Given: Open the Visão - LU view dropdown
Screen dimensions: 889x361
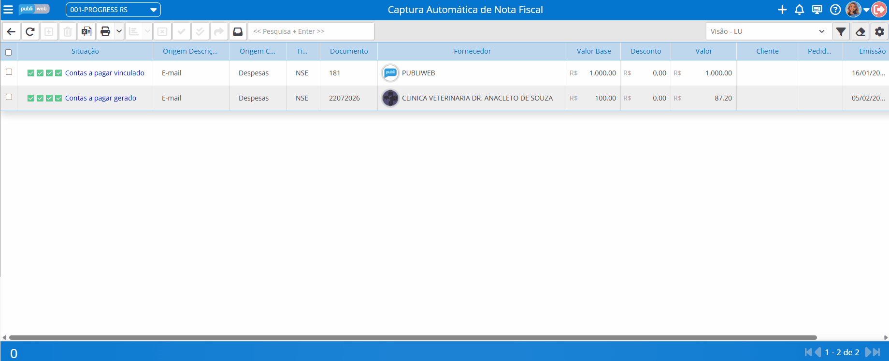Looking at the screenshot, I should tap(769, 31).
